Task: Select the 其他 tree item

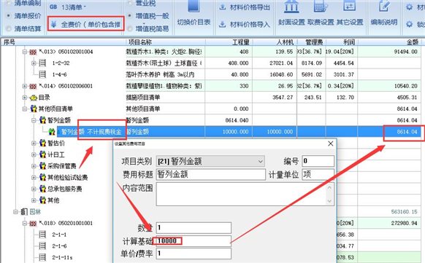Action: coord(53,200)
